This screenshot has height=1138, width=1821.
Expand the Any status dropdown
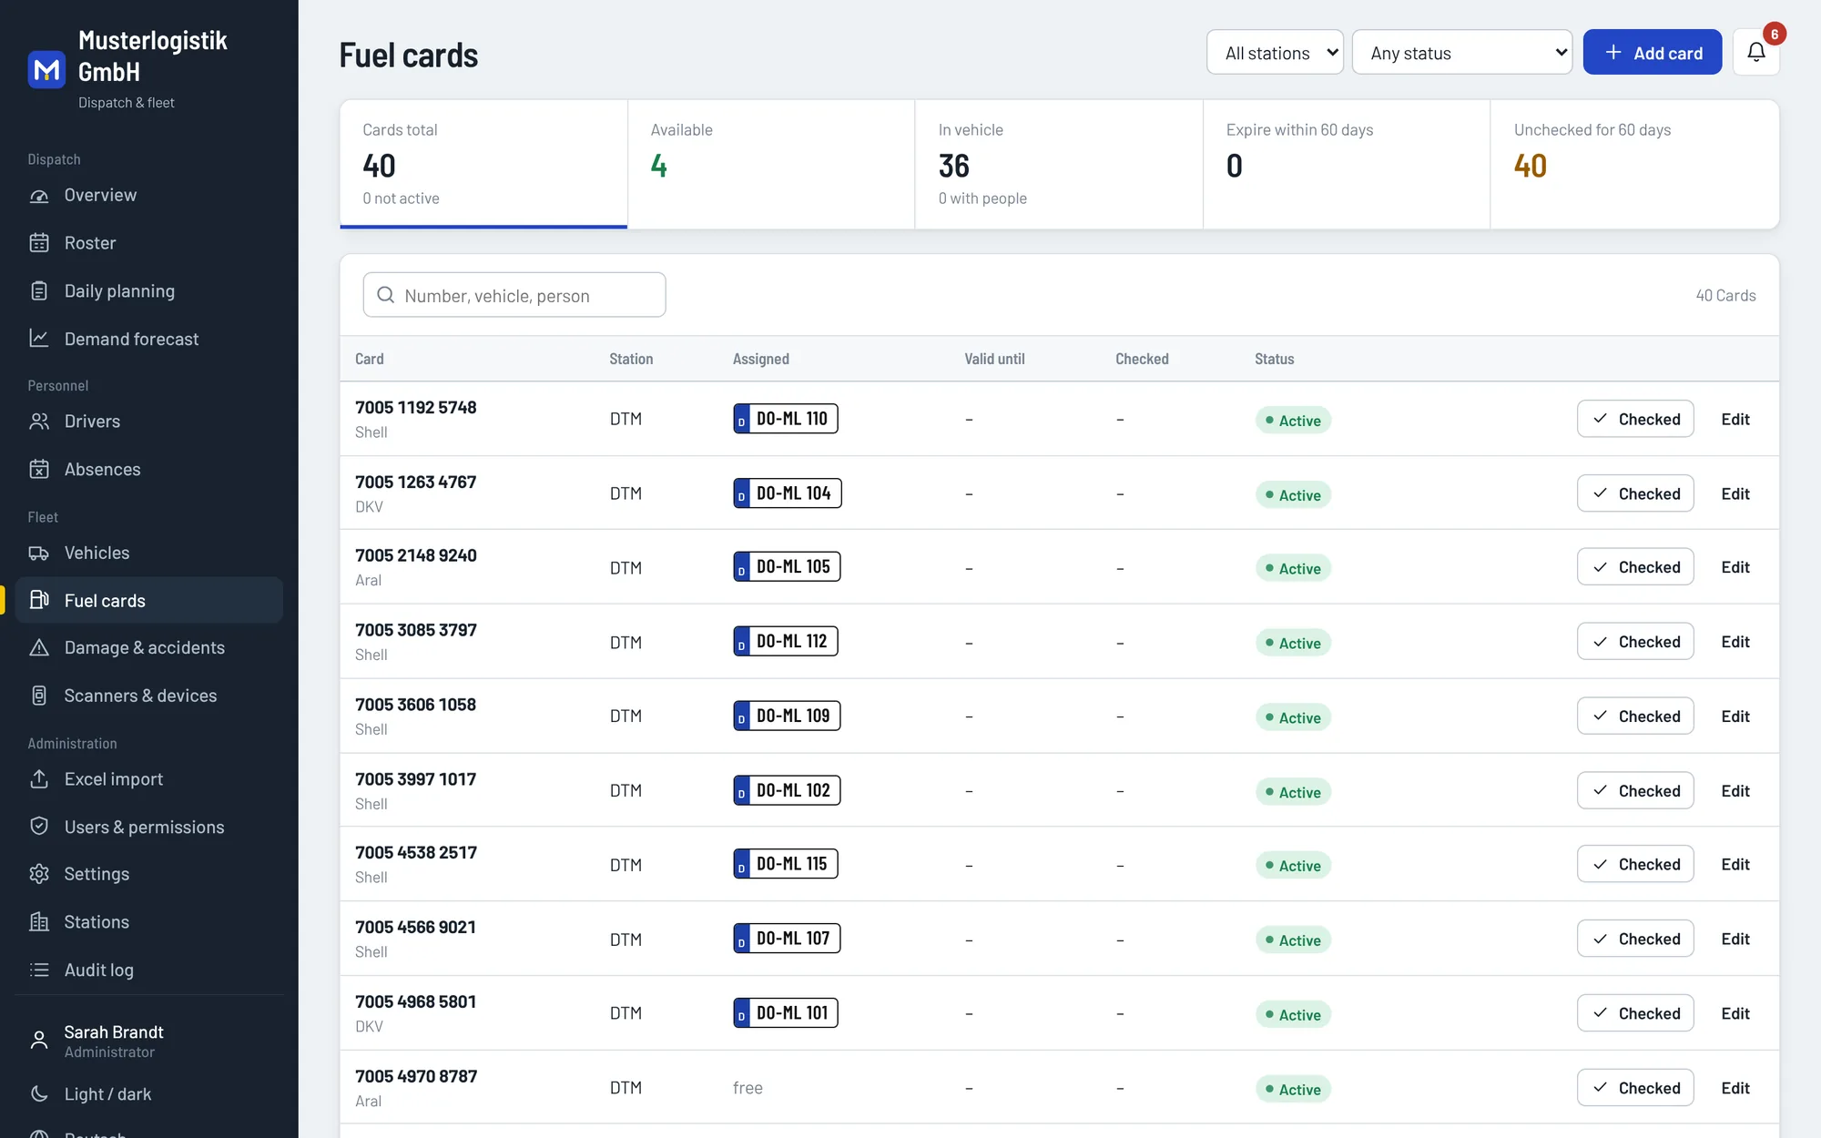pos(1462,53)
